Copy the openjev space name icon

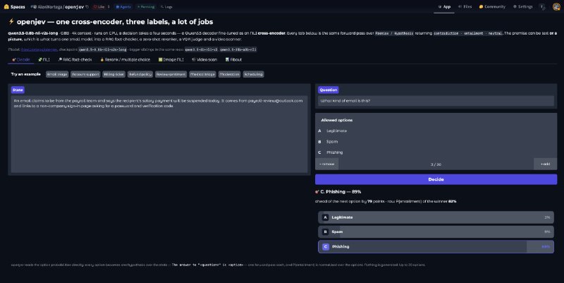point(87,6)
